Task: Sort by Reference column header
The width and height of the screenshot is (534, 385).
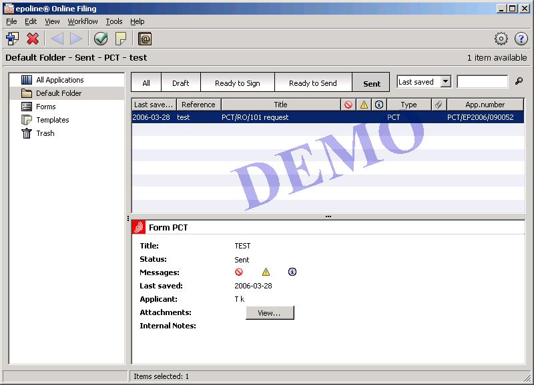Action: (x=199, y=105)
